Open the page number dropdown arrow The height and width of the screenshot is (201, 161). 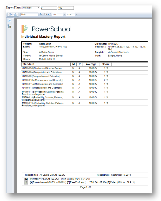pos(64,14)
